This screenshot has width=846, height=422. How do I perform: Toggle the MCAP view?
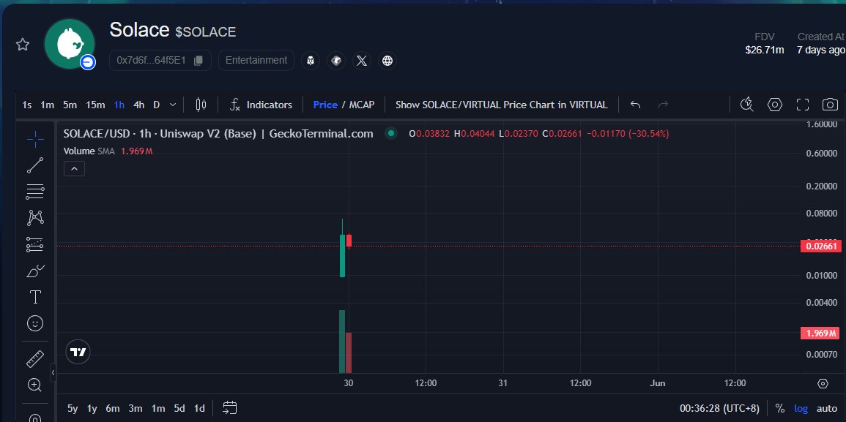click(x=362, y=105)
